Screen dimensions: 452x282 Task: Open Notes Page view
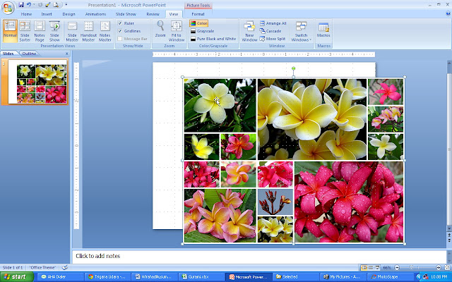pyautogui.click(x=40, y=31)
